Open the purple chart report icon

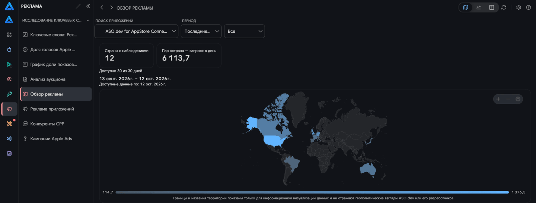[9, 153]
